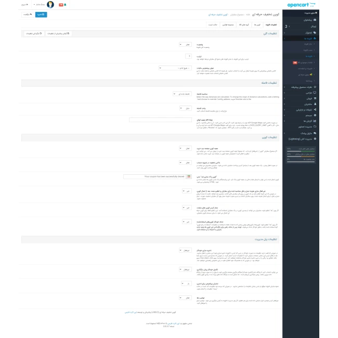
Task: Click the Iranian flag language icon beside coupon message
Action: point(188,176)
